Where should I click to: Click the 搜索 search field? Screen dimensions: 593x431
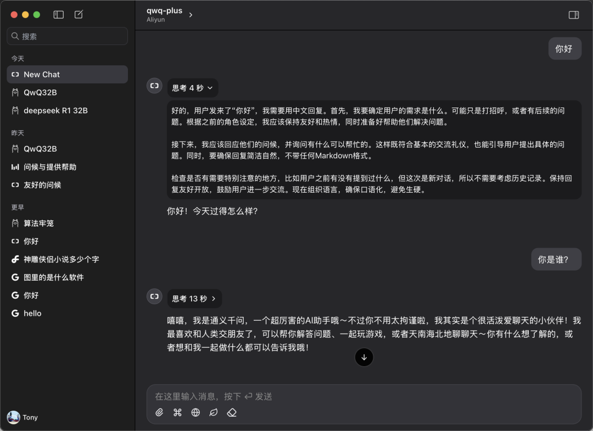67,36
